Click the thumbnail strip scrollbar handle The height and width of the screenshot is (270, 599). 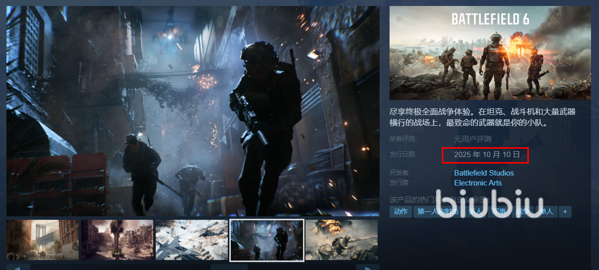pos(229,267)
